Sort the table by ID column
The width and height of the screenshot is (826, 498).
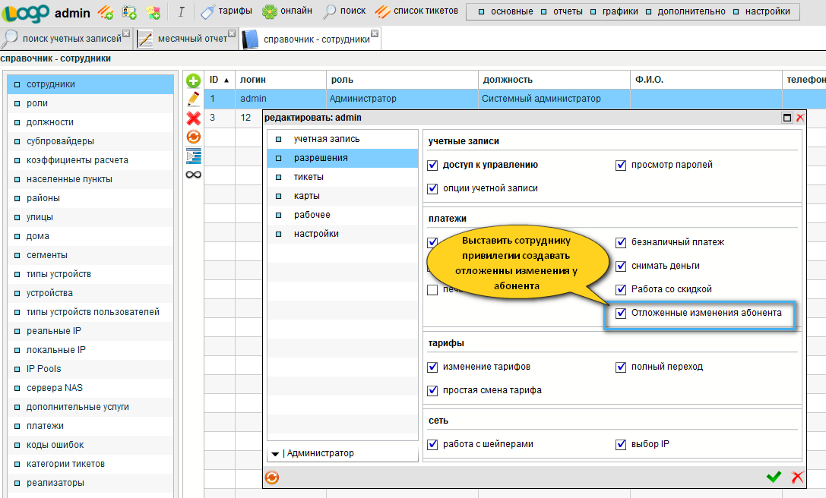click(x=219, y=80)
